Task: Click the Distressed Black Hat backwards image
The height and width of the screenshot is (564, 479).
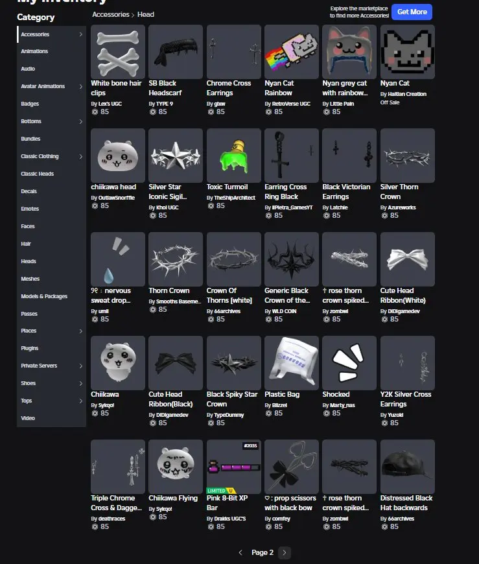Action: 408,467
